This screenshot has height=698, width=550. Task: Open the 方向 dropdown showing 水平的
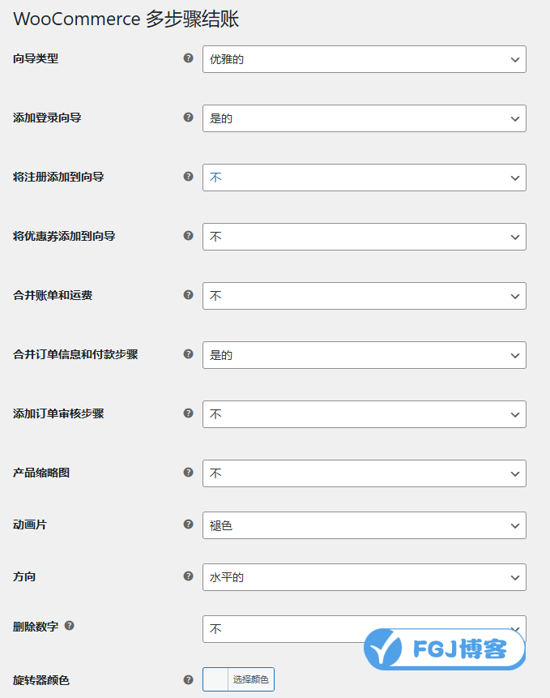(x=365, y=577)
